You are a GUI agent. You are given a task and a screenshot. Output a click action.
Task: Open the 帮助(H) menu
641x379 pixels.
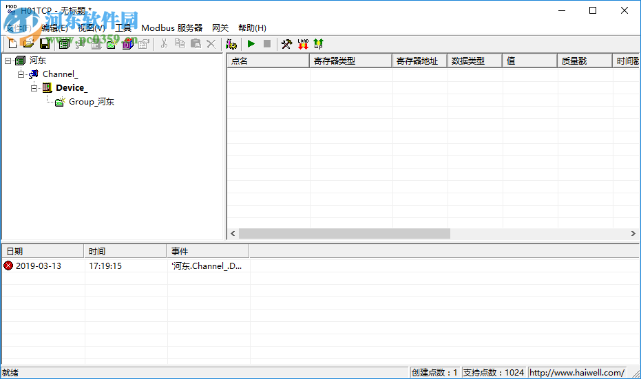click(252, 28)
